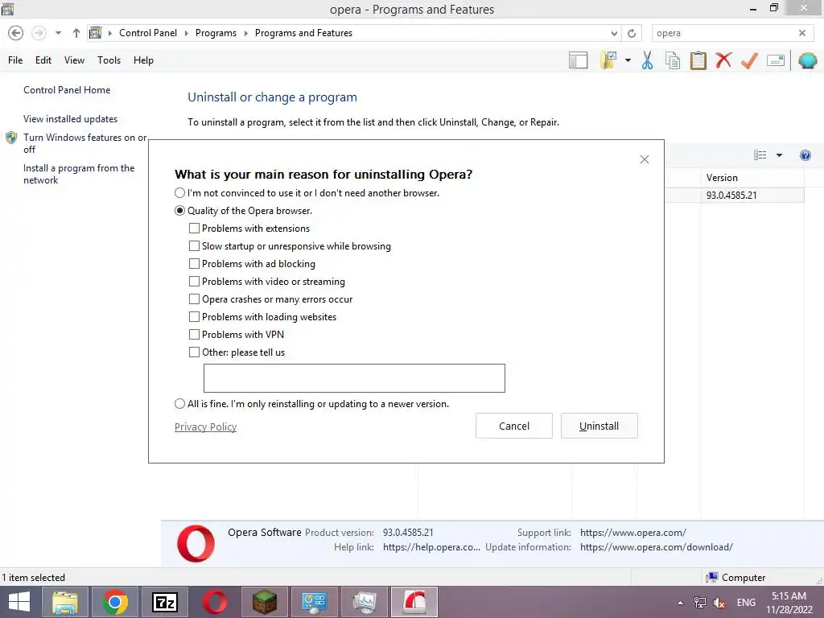The width and height of the screenshot is (824, 618).
Task: Open the Windows Start button
Action: tap(19, 602)
